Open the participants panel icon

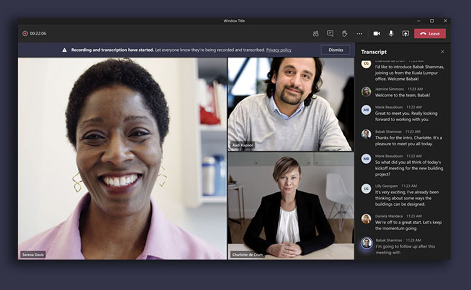[x=316, y=34]
